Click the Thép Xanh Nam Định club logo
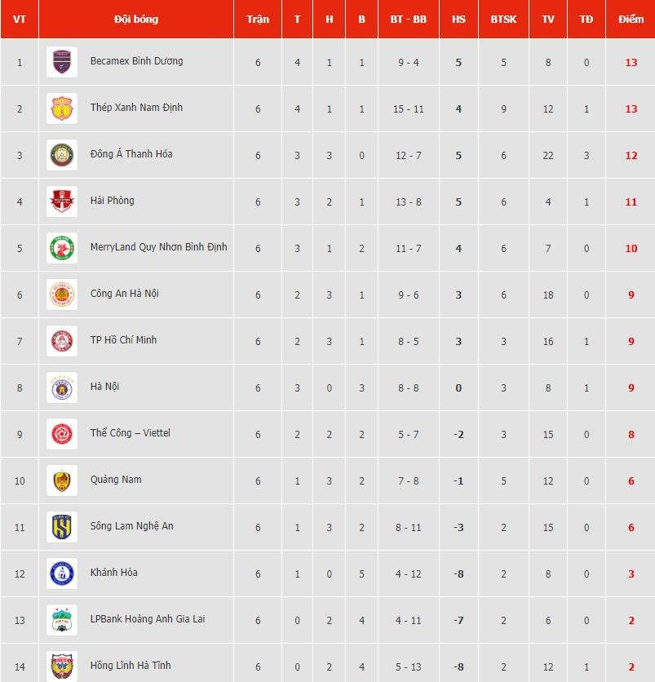 pyautogui.click(x=62, y=108)
